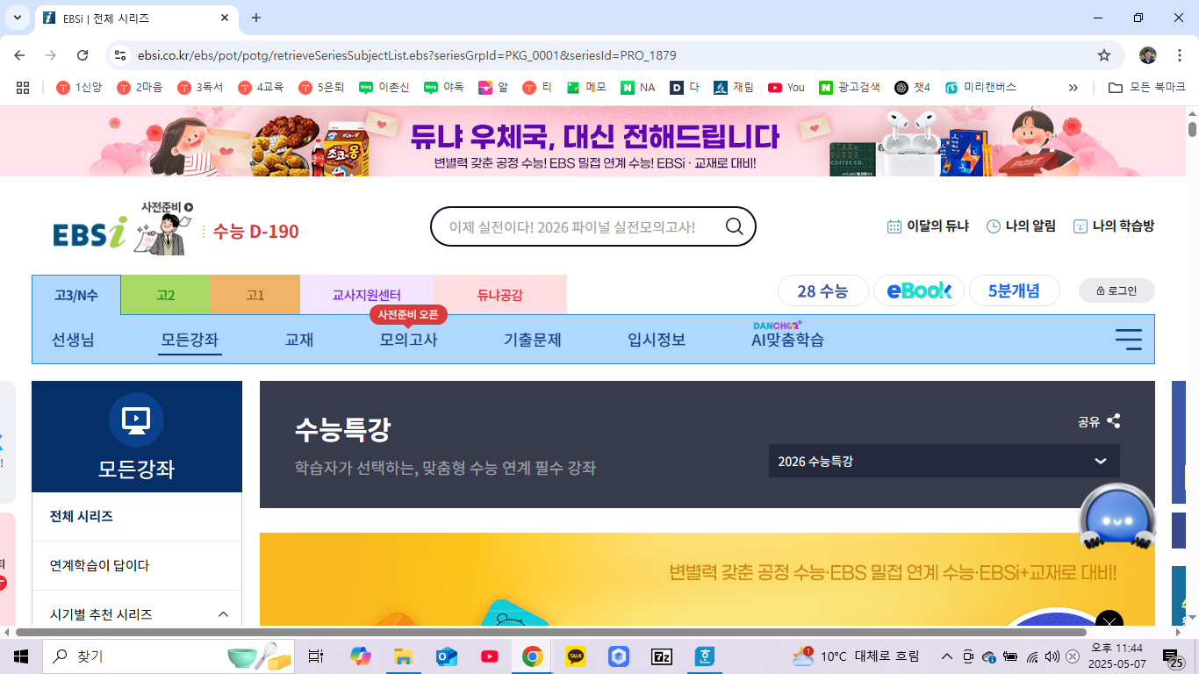1199x674 pixels.
Task: Select the 고2 grade tab
Action: click(x=166, y=295)
